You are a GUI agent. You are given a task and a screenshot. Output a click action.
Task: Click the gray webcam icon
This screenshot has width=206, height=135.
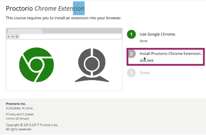(92, 65)
